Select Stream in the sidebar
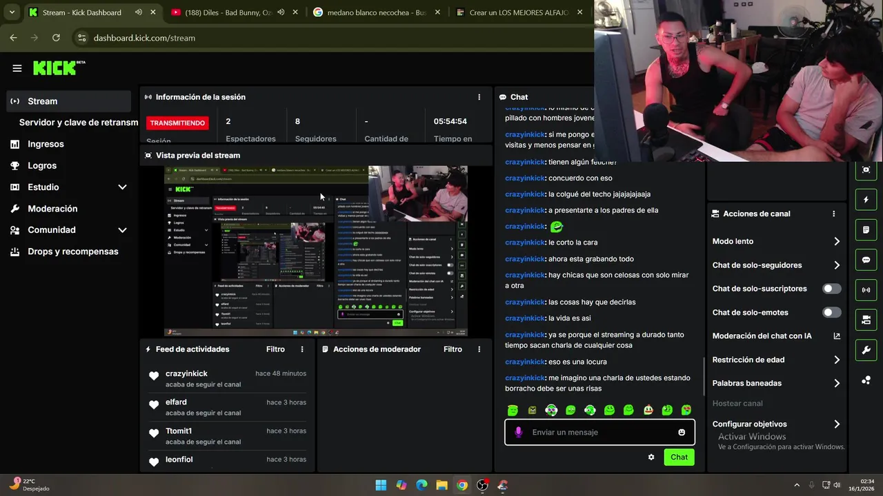Screen dimensions: 883x496 tap(69, 101)
